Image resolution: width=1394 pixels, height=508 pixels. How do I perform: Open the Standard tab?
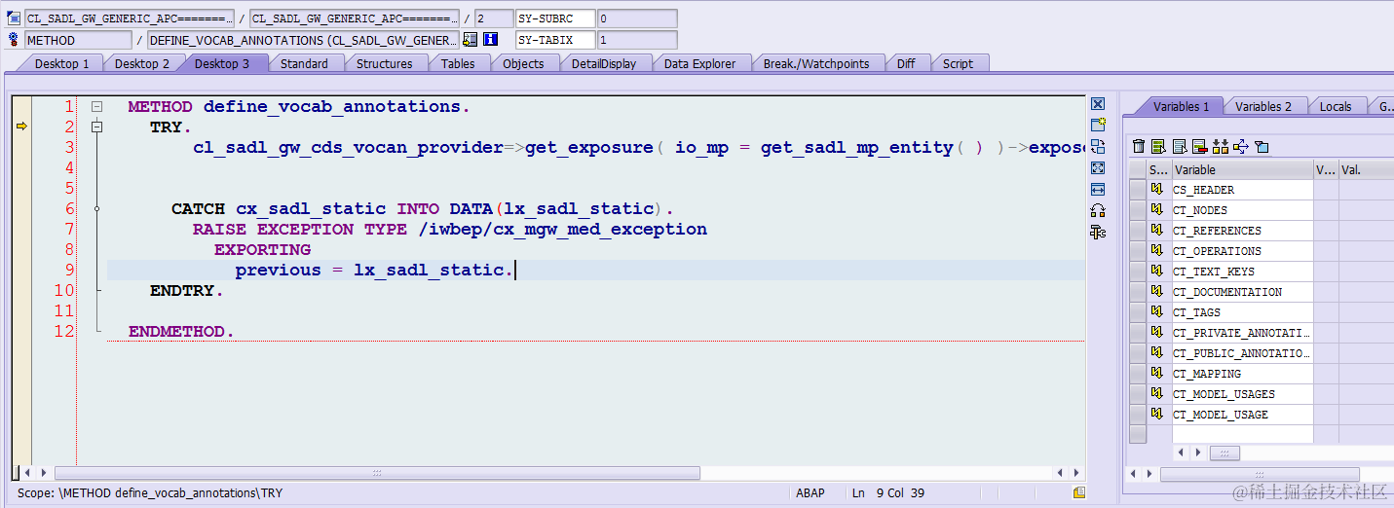click(304, 63)
